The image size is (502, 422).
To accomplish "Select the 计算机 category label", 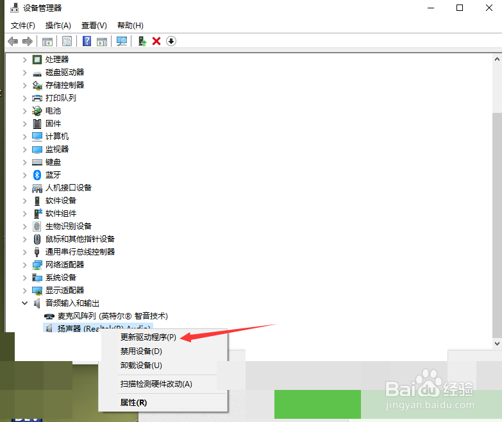I will click(57, 137).
